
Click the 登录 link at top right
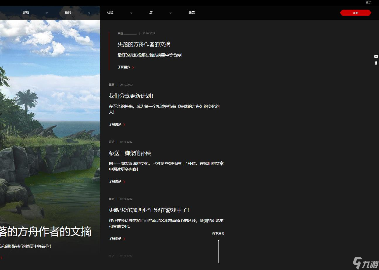(368, 2)
